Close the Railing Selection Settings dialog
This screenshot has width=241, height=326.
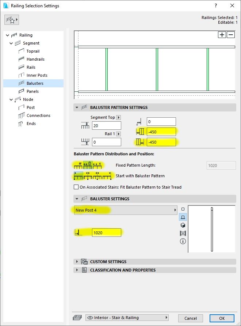tap(232, 5)
